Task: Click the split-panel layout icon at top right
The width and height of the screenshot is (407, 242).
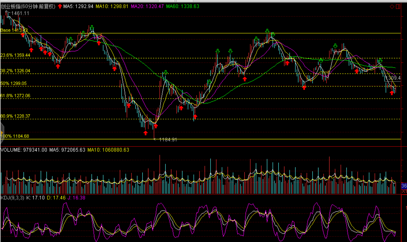Action: [x=398, y=7]
